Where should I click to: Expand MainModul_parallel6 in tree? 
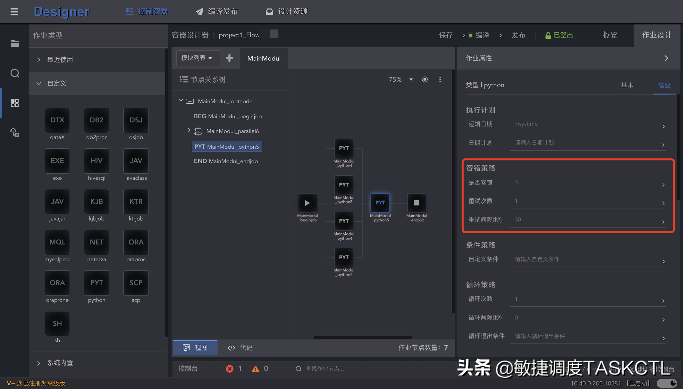(189, 130)
